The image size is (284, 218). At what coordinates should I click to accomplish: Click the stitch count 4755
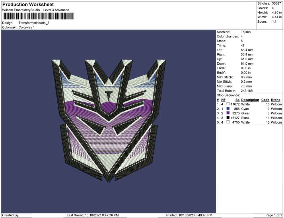(236, 122)
